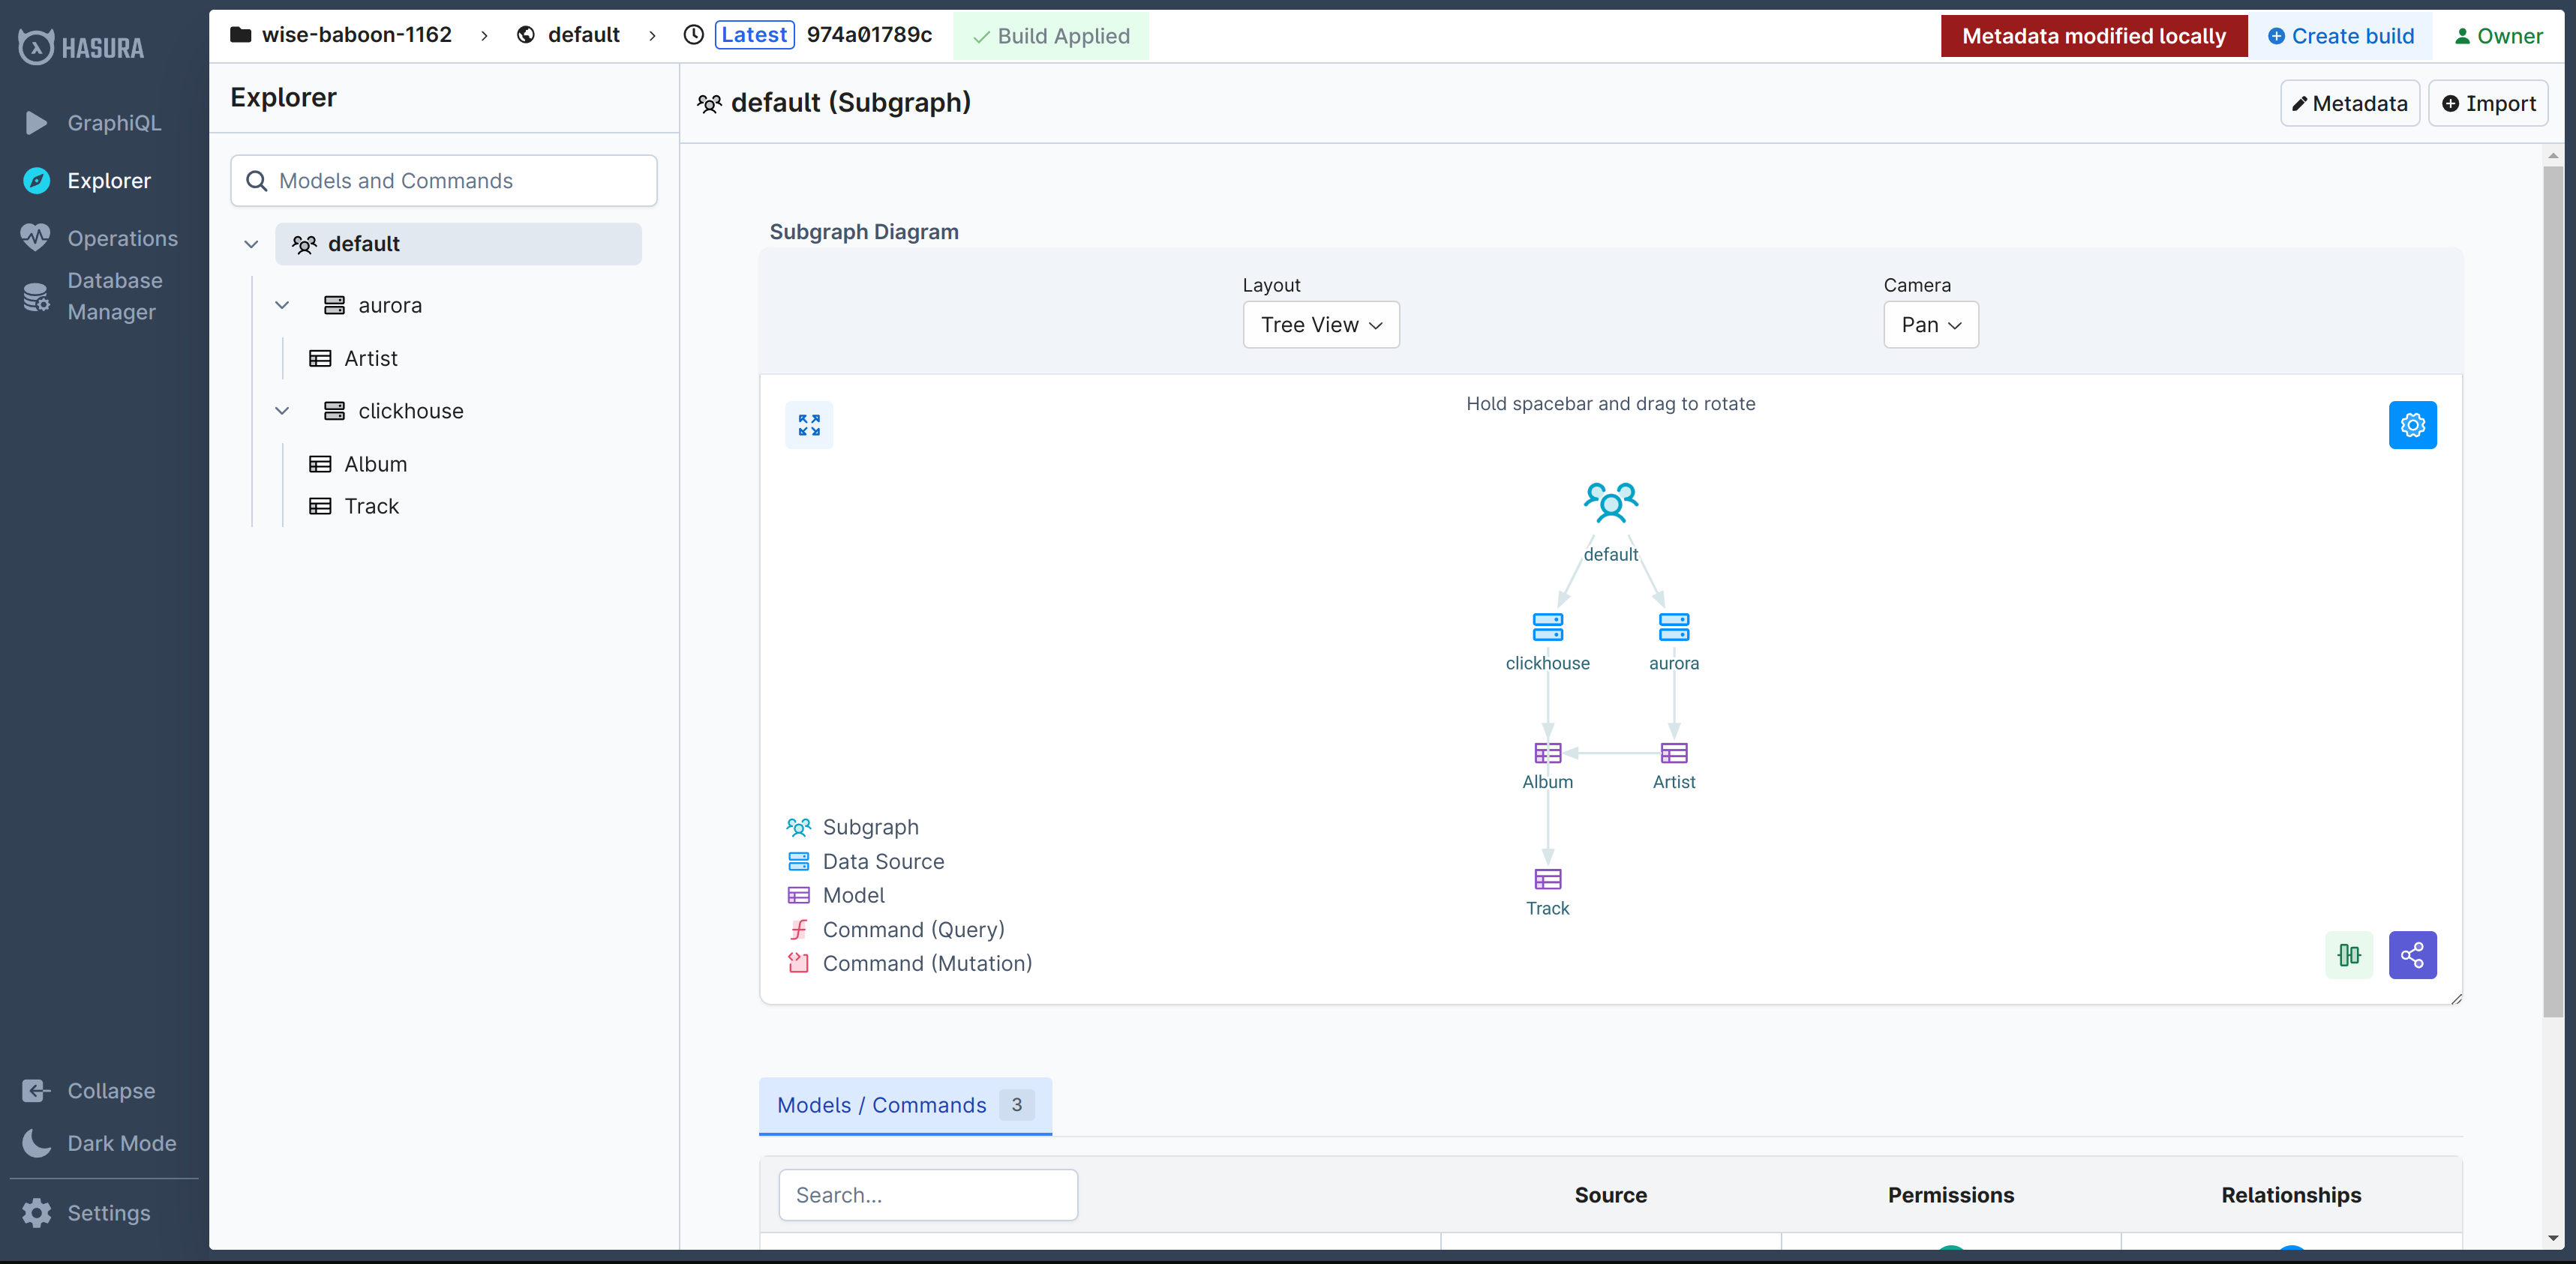Open the Operations section
Viewport: 2576px width, 1264px height.
click(100, 238)
